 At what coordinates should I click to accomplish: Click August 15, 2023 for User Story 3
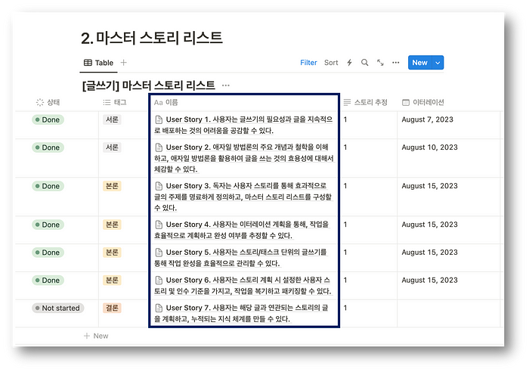[x=429, y=186]
